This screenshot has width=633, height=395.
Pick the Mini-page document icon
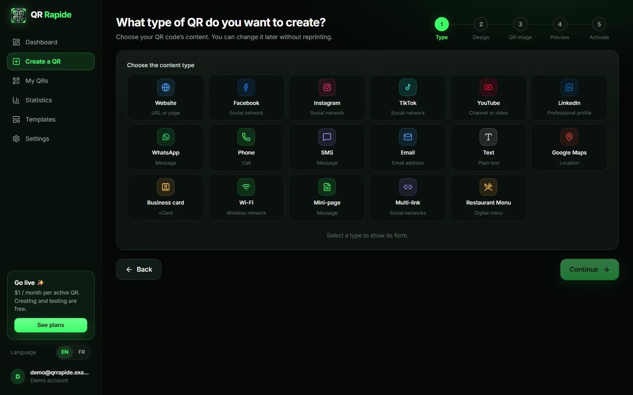click(327, 187)
